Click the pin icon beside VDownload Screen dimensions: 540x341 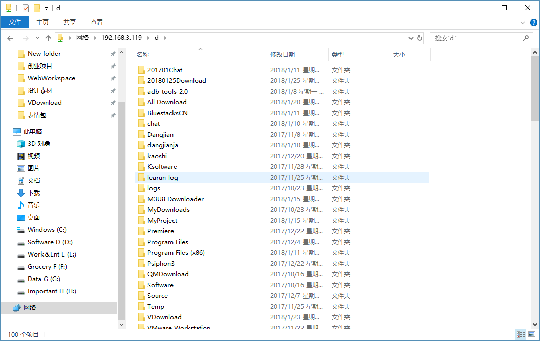(113, 103)
